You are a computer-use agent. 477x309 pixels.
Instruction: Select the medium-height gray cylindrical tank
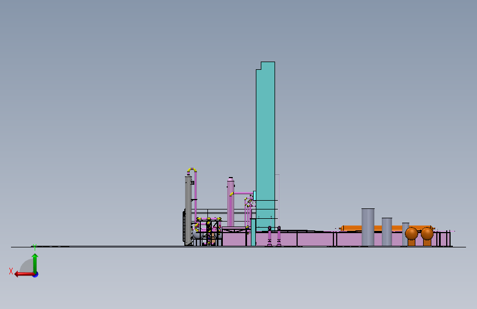387,231
